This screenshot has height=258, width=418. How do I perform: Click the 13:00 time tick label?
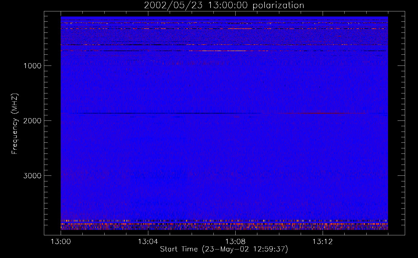(61, 242)
